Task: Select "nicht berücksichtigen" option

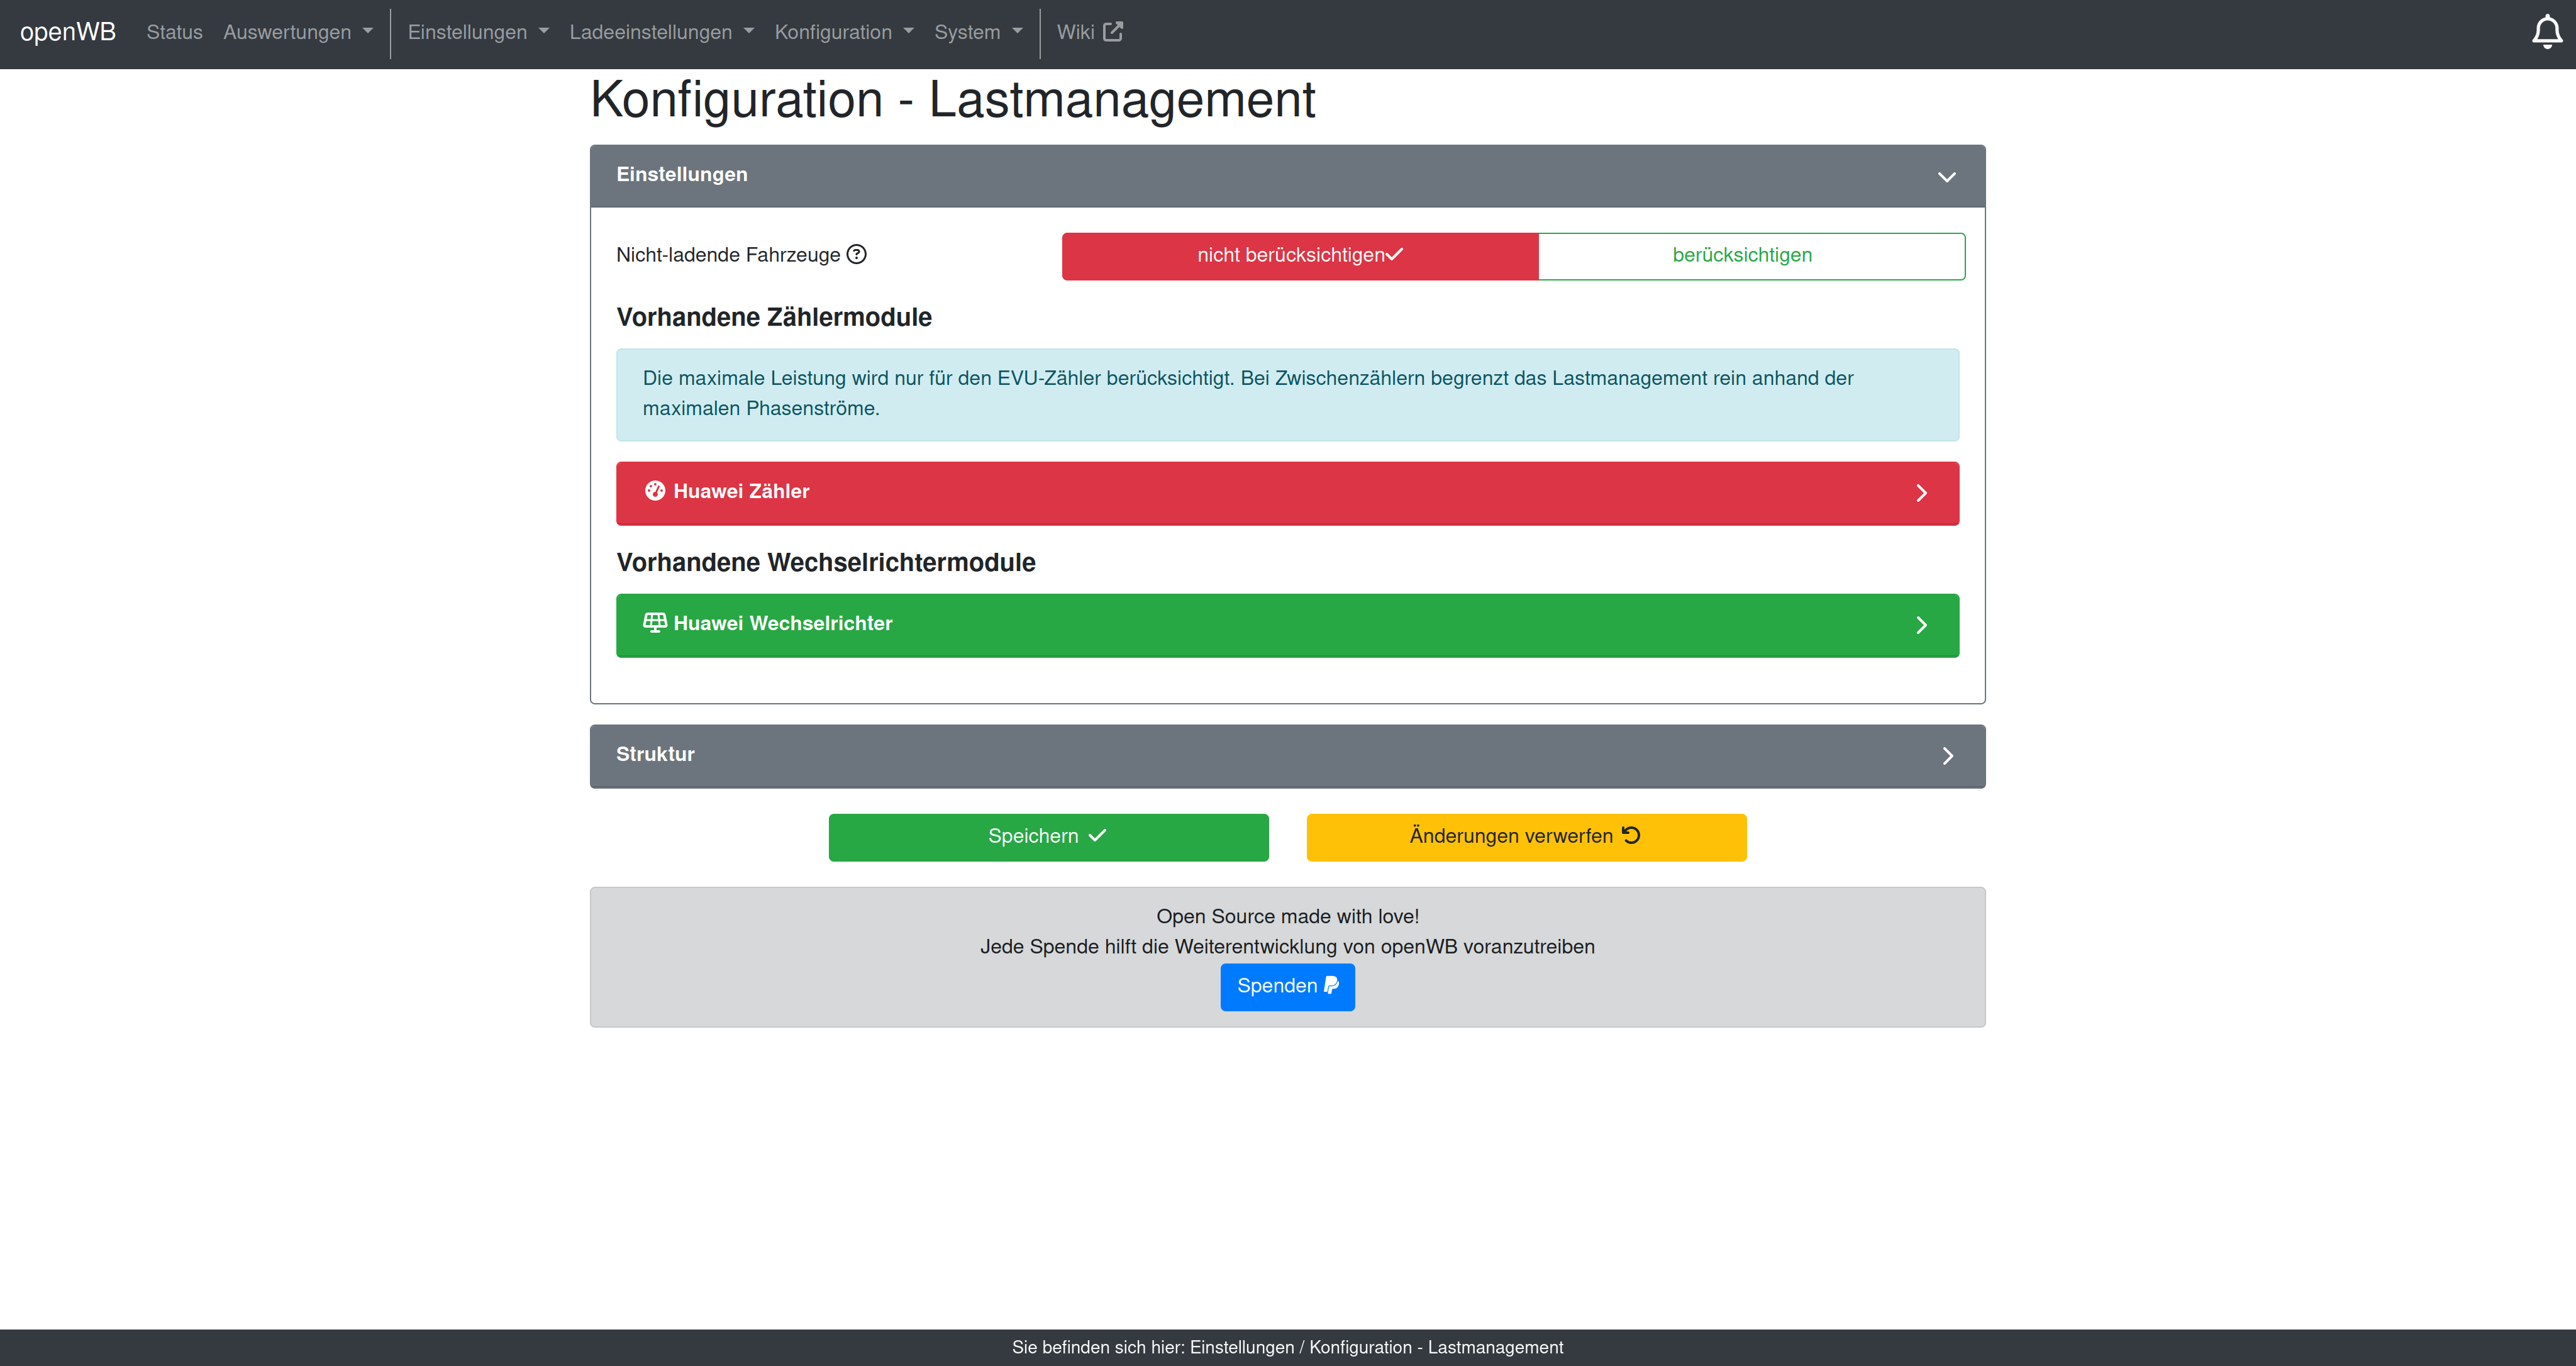Action: [x=1299, y=256]
